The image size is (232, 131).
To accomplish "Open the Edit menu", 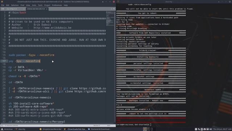I will (x=8, y=5).
